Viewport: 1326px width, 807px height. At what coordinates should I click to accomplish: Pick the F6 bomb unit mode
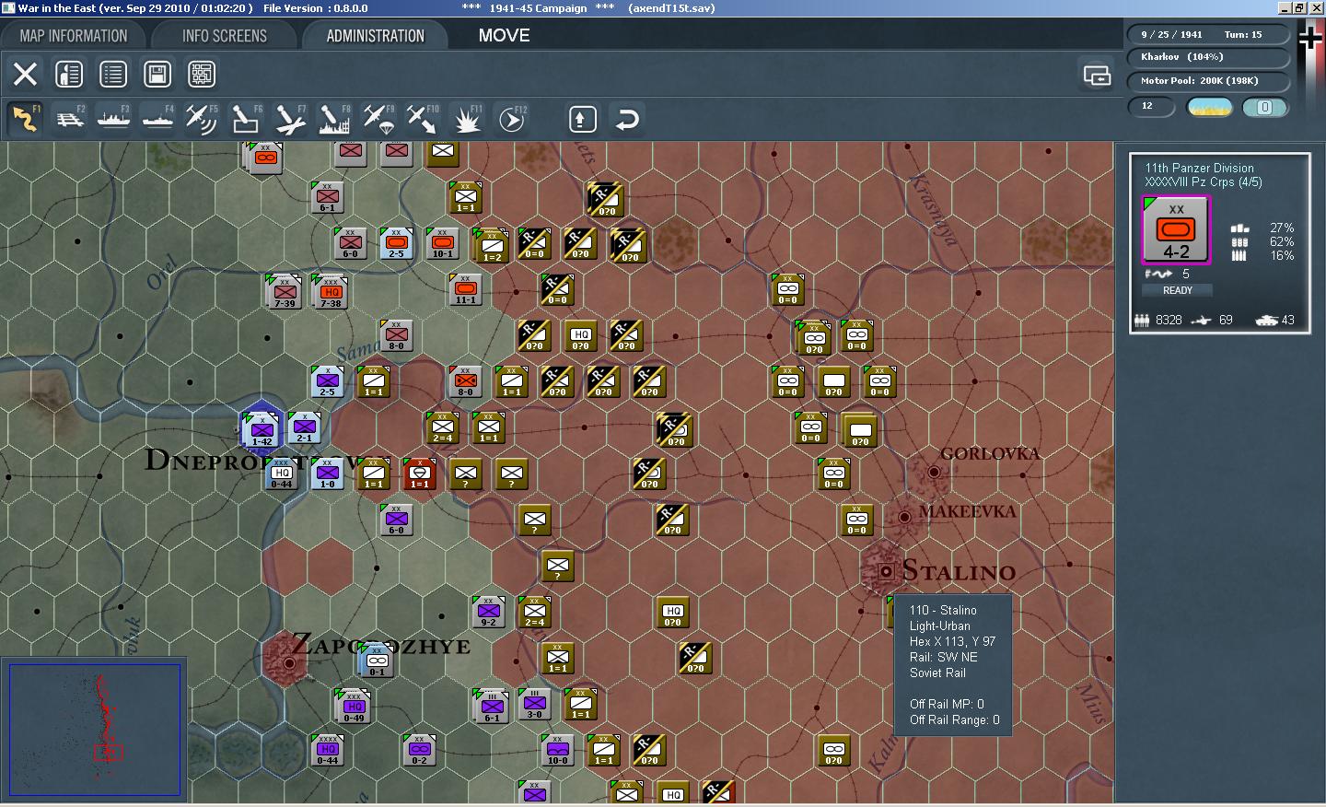246,119
